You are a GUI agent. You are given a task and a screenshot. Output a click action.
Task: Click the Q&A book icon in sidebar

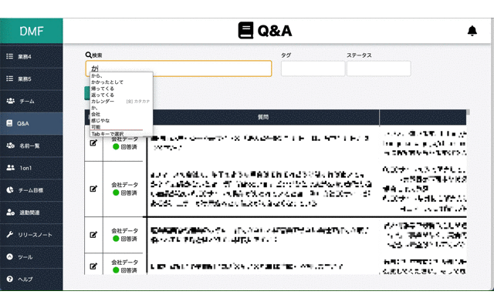pos(9,123)
